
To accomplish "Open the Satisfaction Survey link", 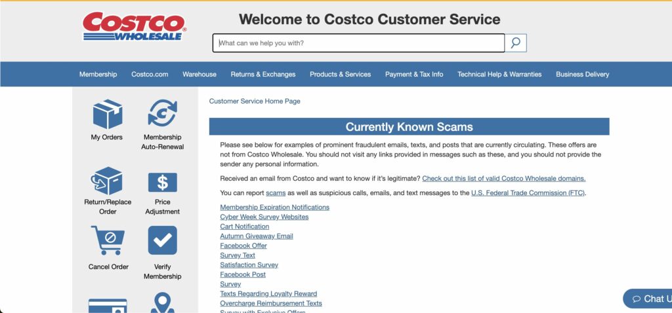I will pos(249,265).
